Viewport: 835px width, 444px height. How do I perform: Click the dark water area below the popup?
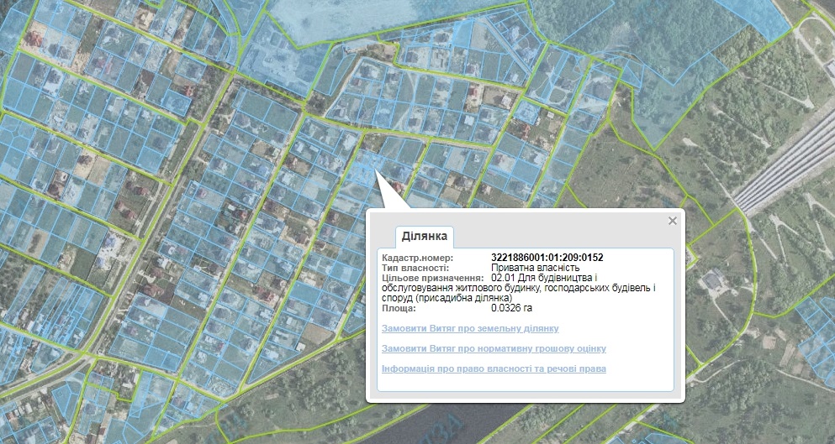(505, 424)
